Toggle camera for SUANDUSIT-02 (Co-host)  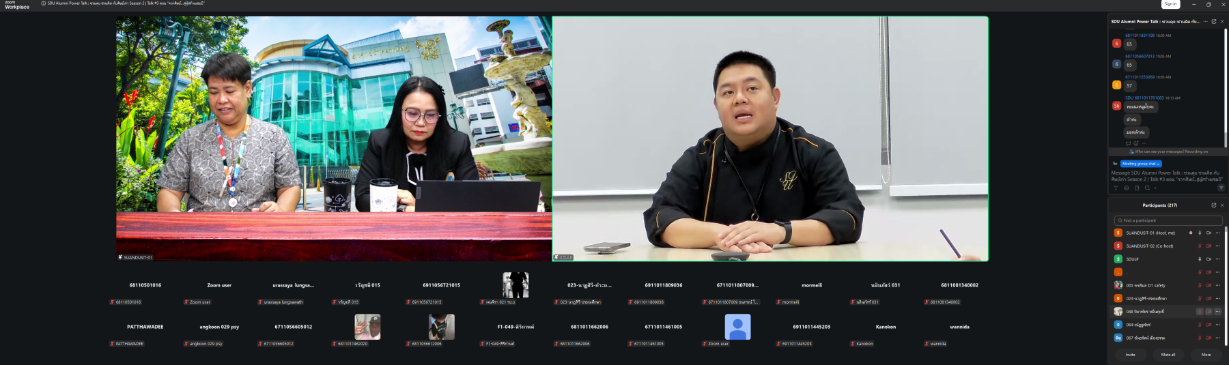[x=1209, y=246]
